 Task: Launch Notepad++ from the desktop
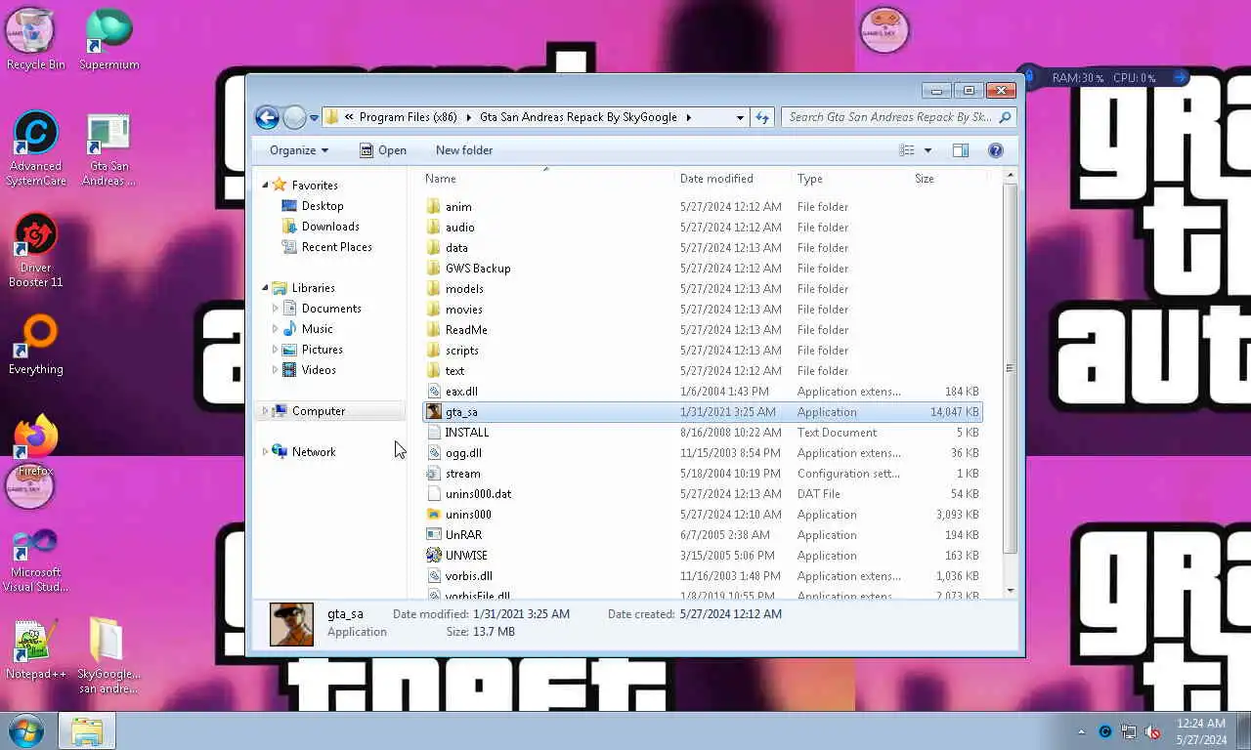tap(35, 648)
